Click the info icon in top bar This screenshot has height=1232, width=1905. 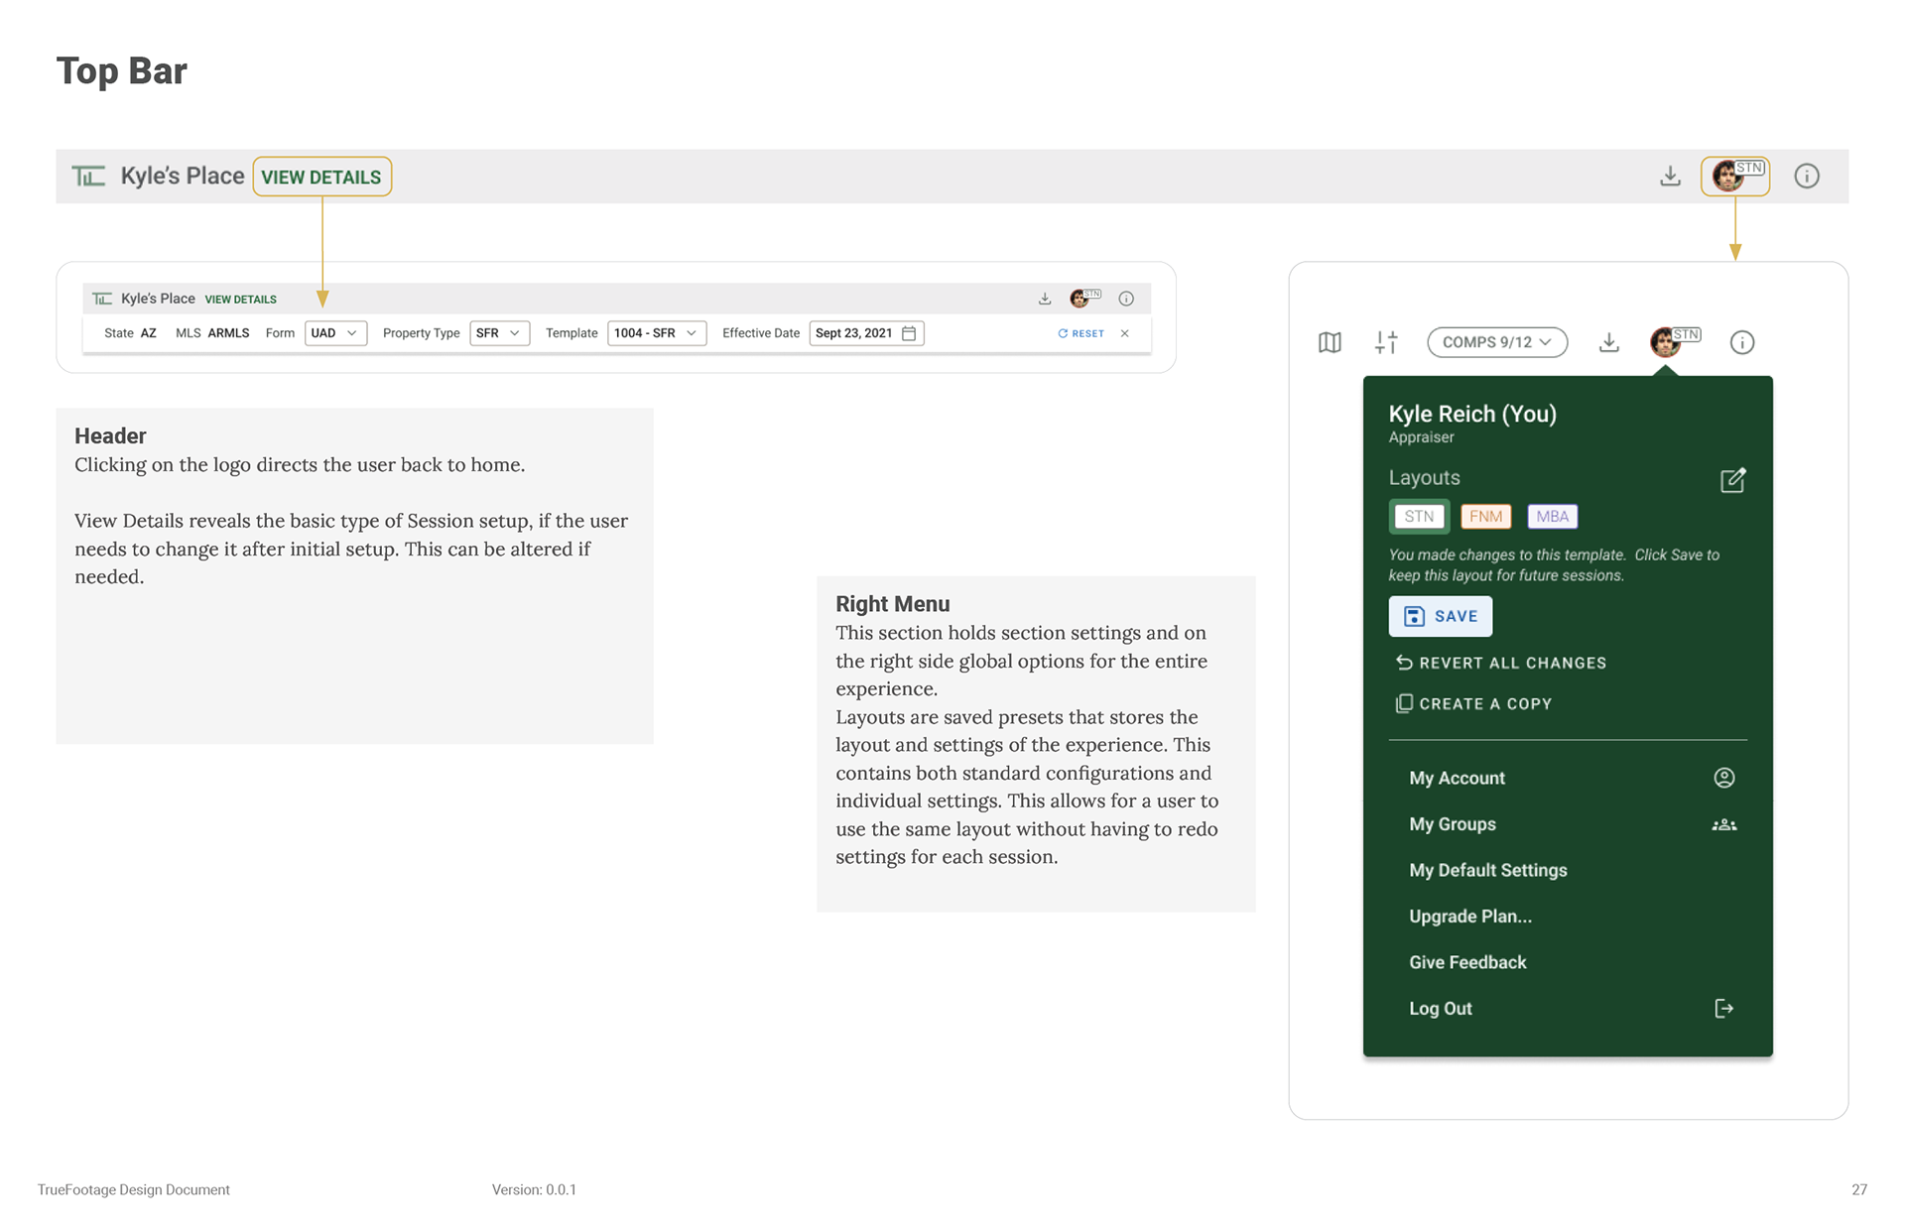(x=1806, y=177)
